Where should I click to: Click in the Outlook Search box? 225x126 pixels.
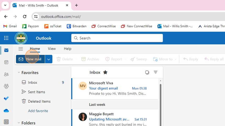point(117,38)
